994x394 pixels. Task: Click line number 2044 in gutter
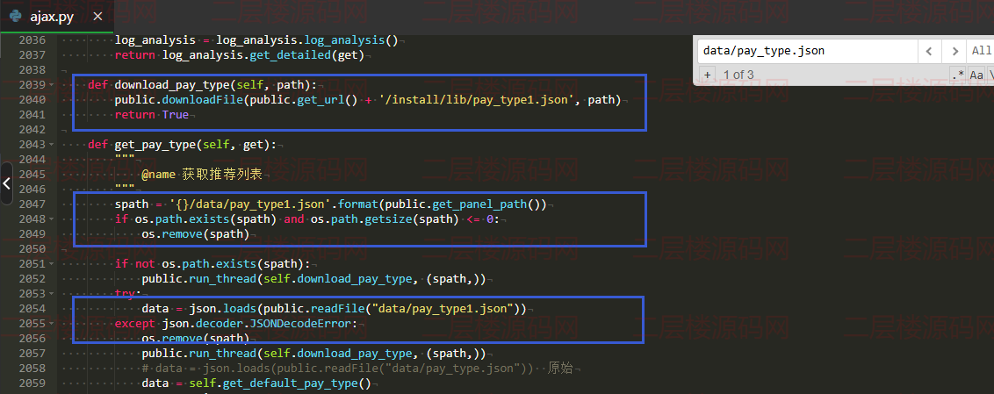(x=32, y=159)
